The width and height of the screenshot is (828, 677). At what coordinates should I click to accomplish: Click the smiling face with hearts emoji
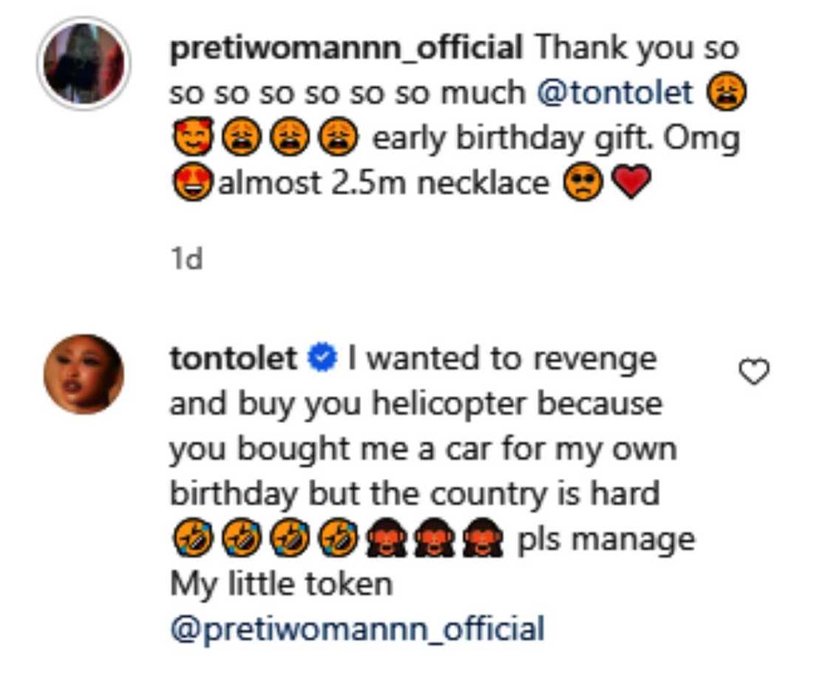tap(191, 139)
